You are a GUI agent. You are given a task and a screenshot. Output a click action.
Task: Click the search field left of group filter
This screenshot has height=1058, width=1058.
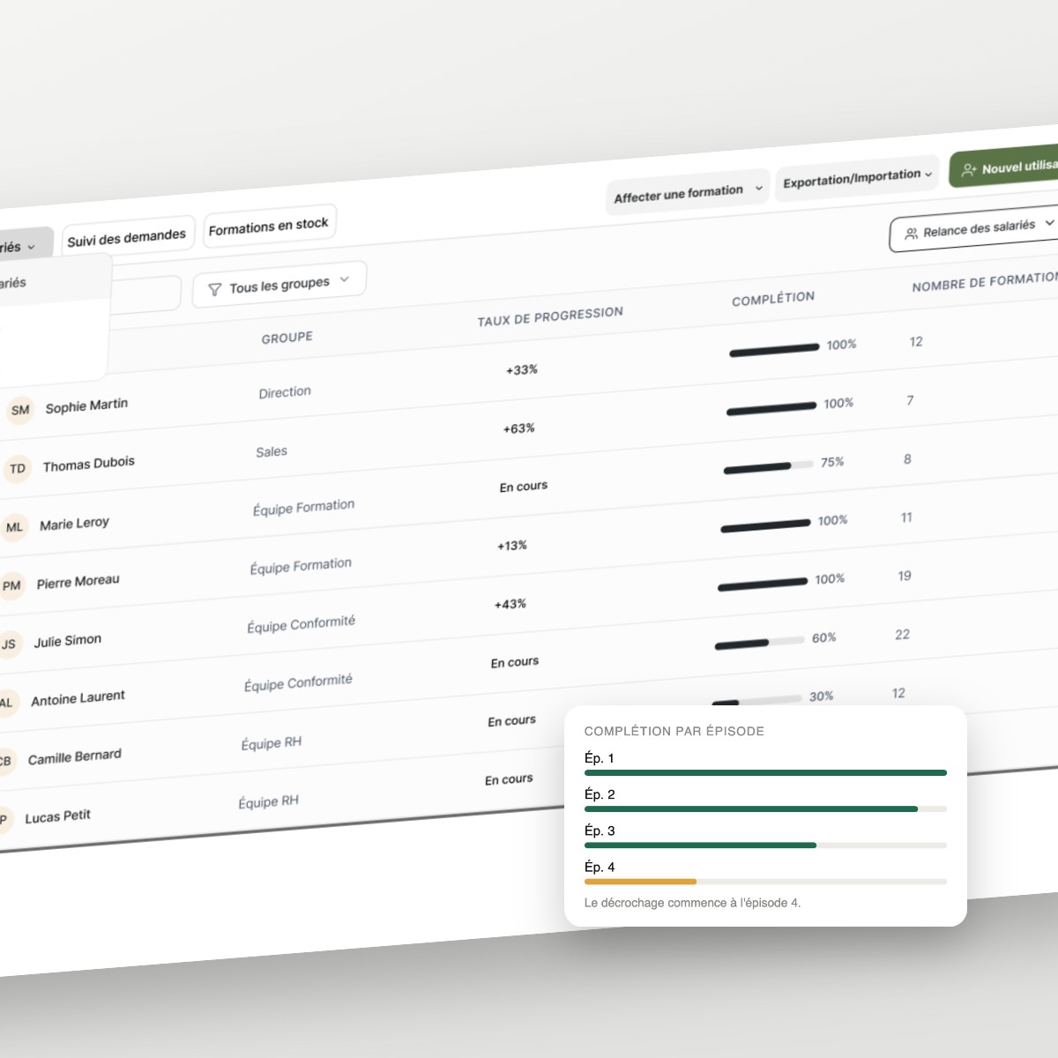pos(144,294)
